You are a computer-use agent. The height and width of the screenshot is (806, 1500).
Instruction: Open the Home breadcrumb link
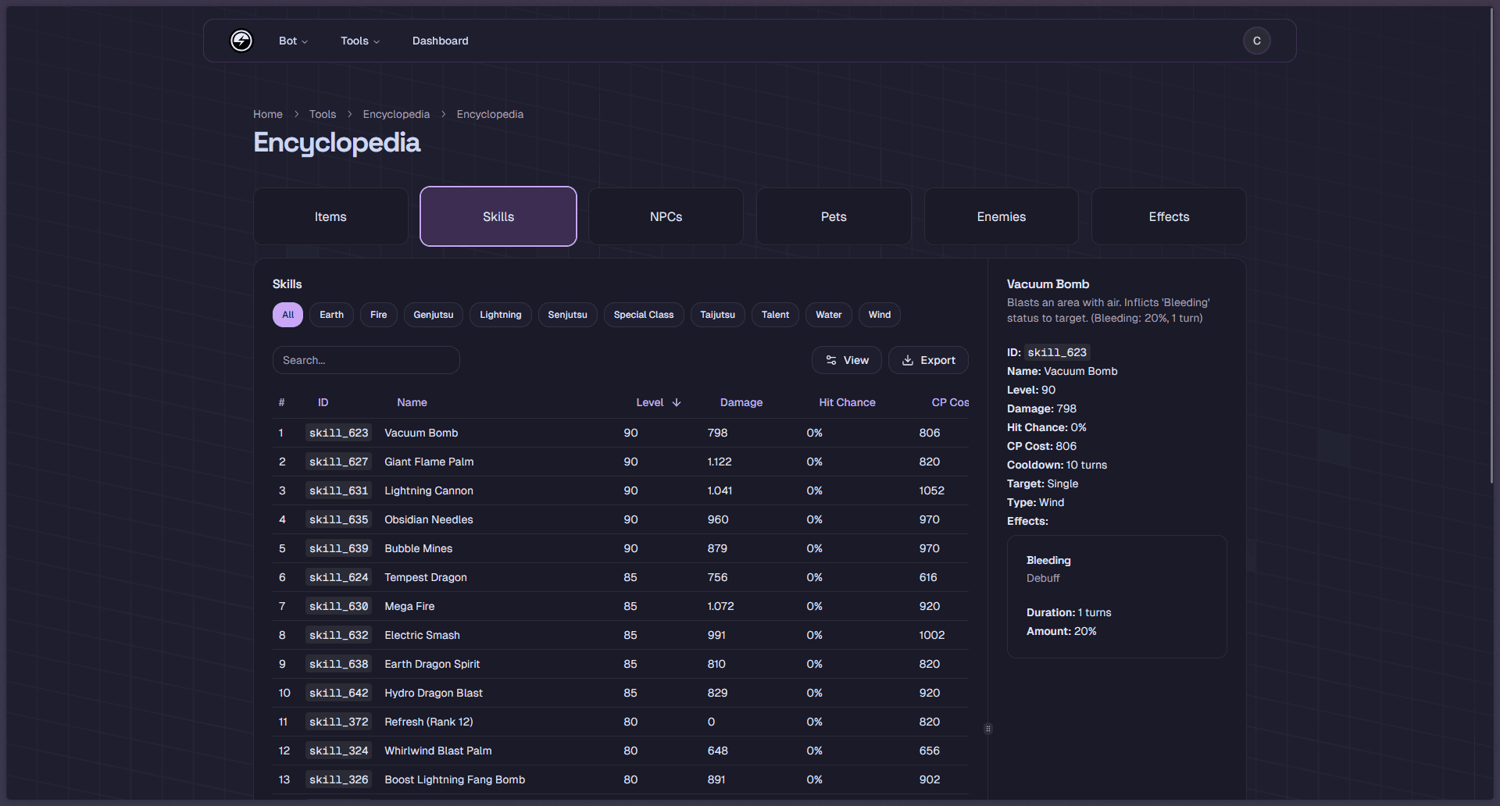coord(267,114)
